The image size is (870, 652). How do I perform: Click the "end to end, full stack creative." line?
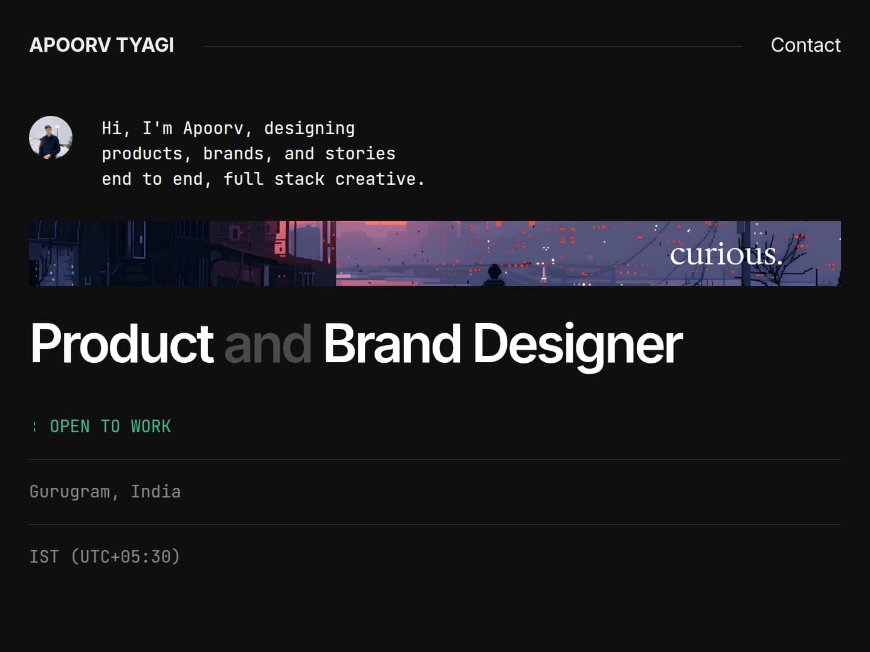pyautogui.click(x=263, y=179)
